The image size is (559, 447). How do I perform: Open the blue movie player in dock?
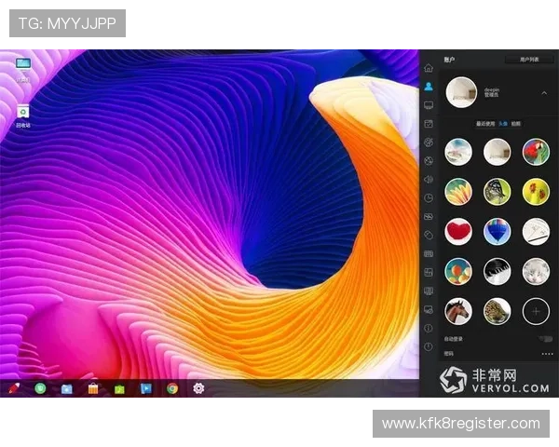(x=146, y=388)
